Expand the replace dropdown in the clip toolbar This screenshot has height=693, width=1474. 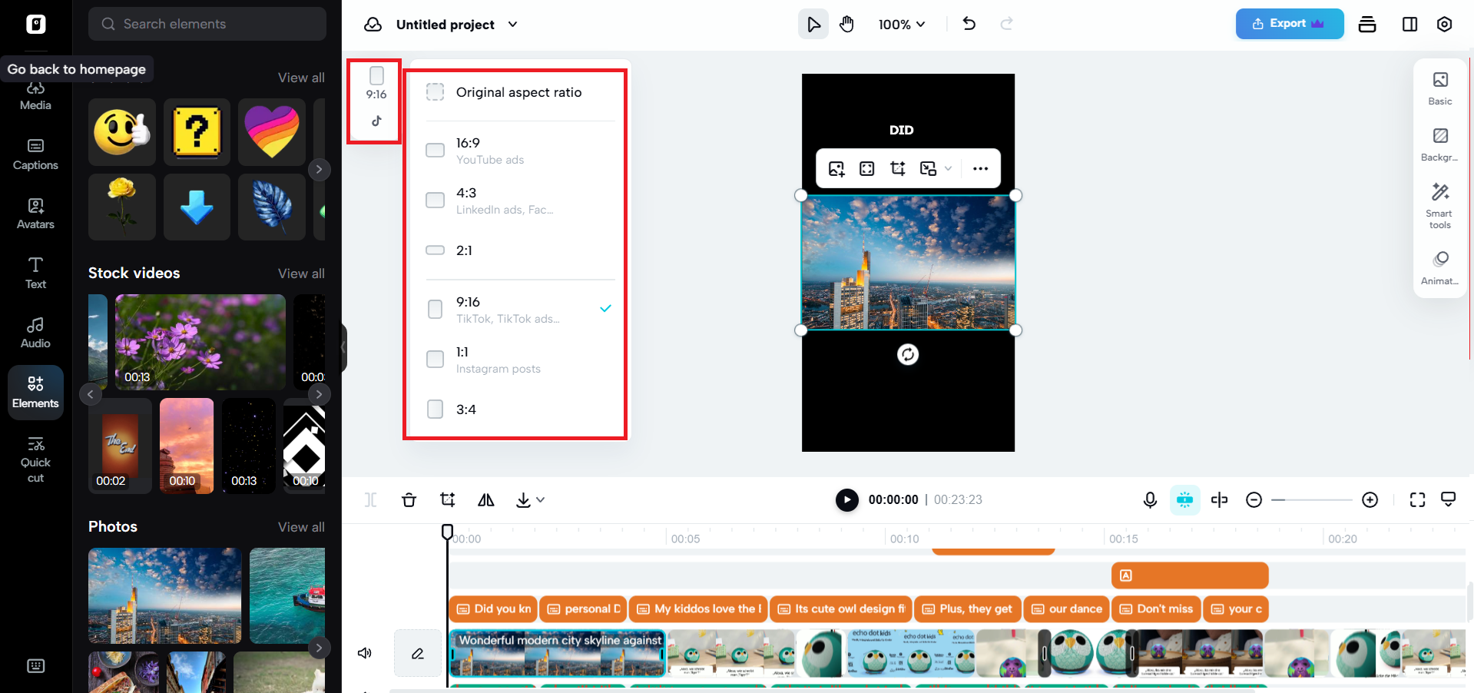tap(948, 168)
